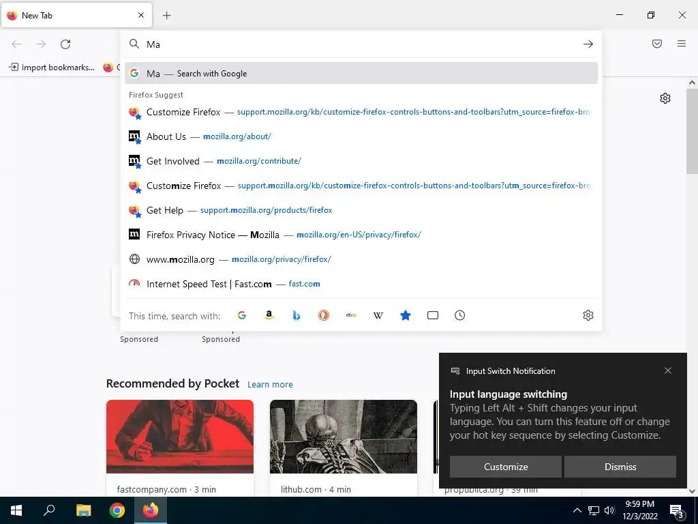Select www.mozilla.org privacy suggestion
698x524 pixels.
361,259
